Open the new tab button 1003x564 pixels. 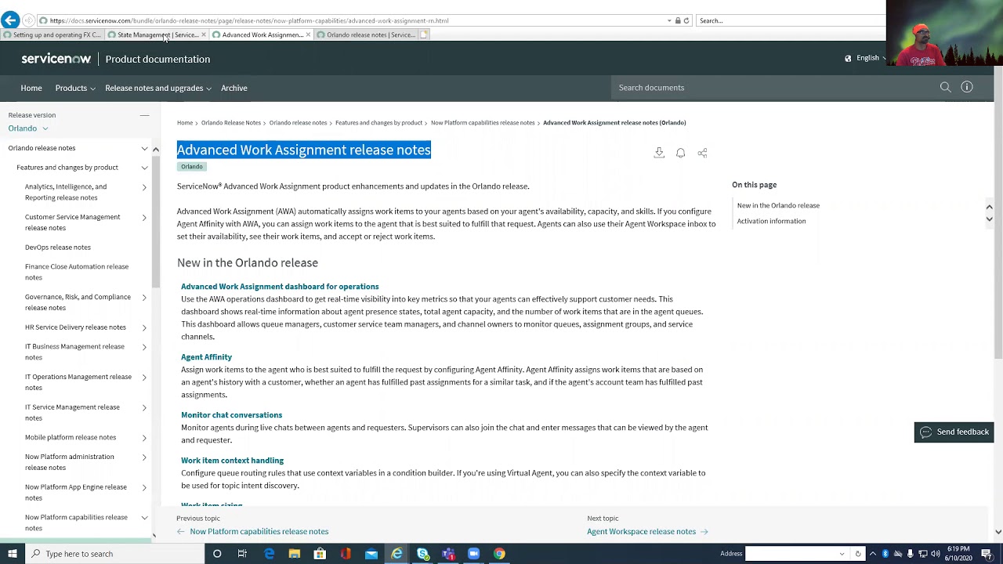coord(424,34)
